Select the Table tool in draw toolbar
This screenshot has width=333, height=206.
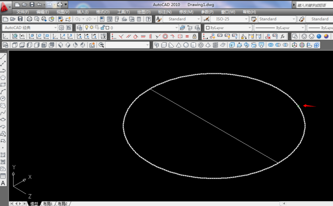click(3, 176)
